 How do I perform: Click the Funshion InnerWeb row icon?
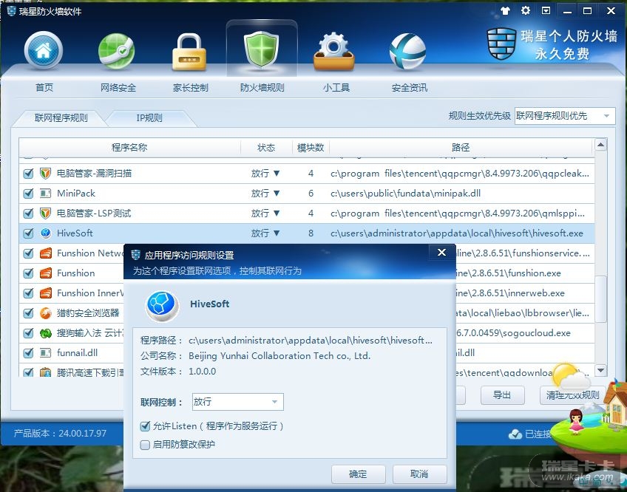[46, 293]
